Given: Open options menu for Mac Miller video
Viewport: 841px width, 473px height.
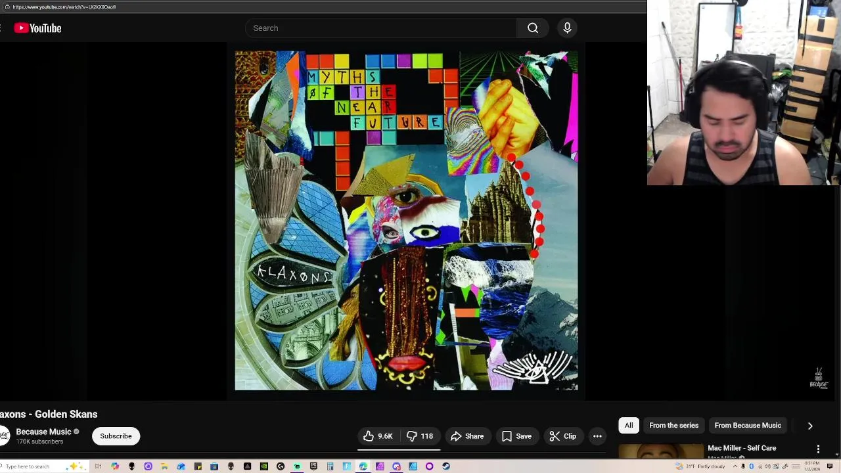Looking at the screenshot, I should [818, 449].
